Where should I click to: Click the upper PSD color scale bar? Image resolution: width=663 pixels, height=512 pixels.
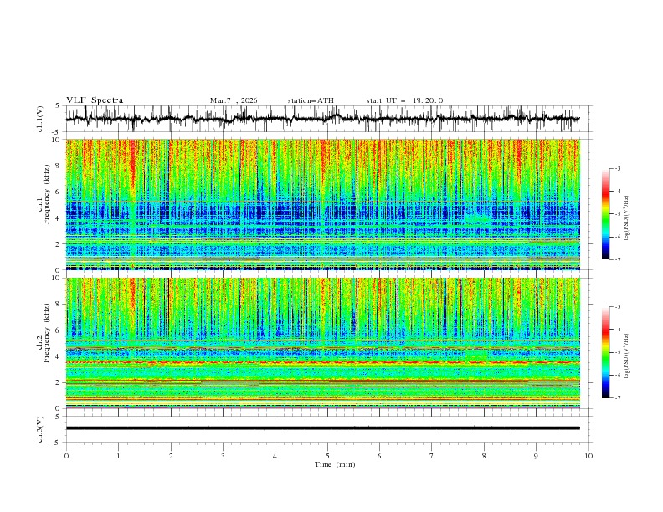605,214
